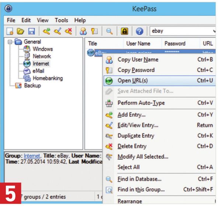Click the Internet globe icon in tree
This screenshot has width=218, height=206.
click(27, 63)
